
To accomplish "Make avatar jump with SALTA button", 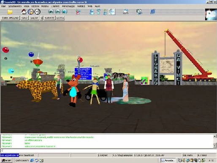I will (x=34, y=18).
